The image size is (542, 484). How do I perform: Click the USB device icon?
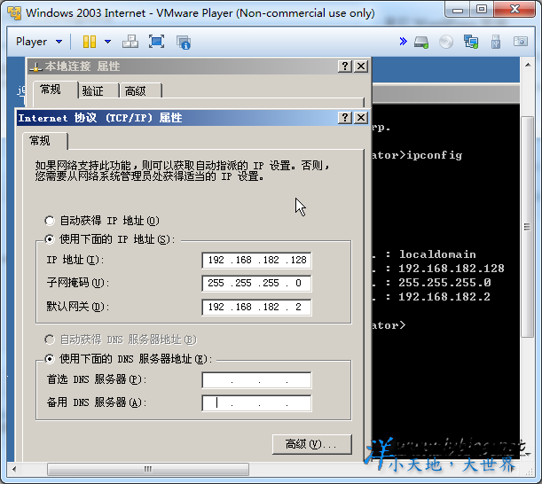[x=496, y=42]
